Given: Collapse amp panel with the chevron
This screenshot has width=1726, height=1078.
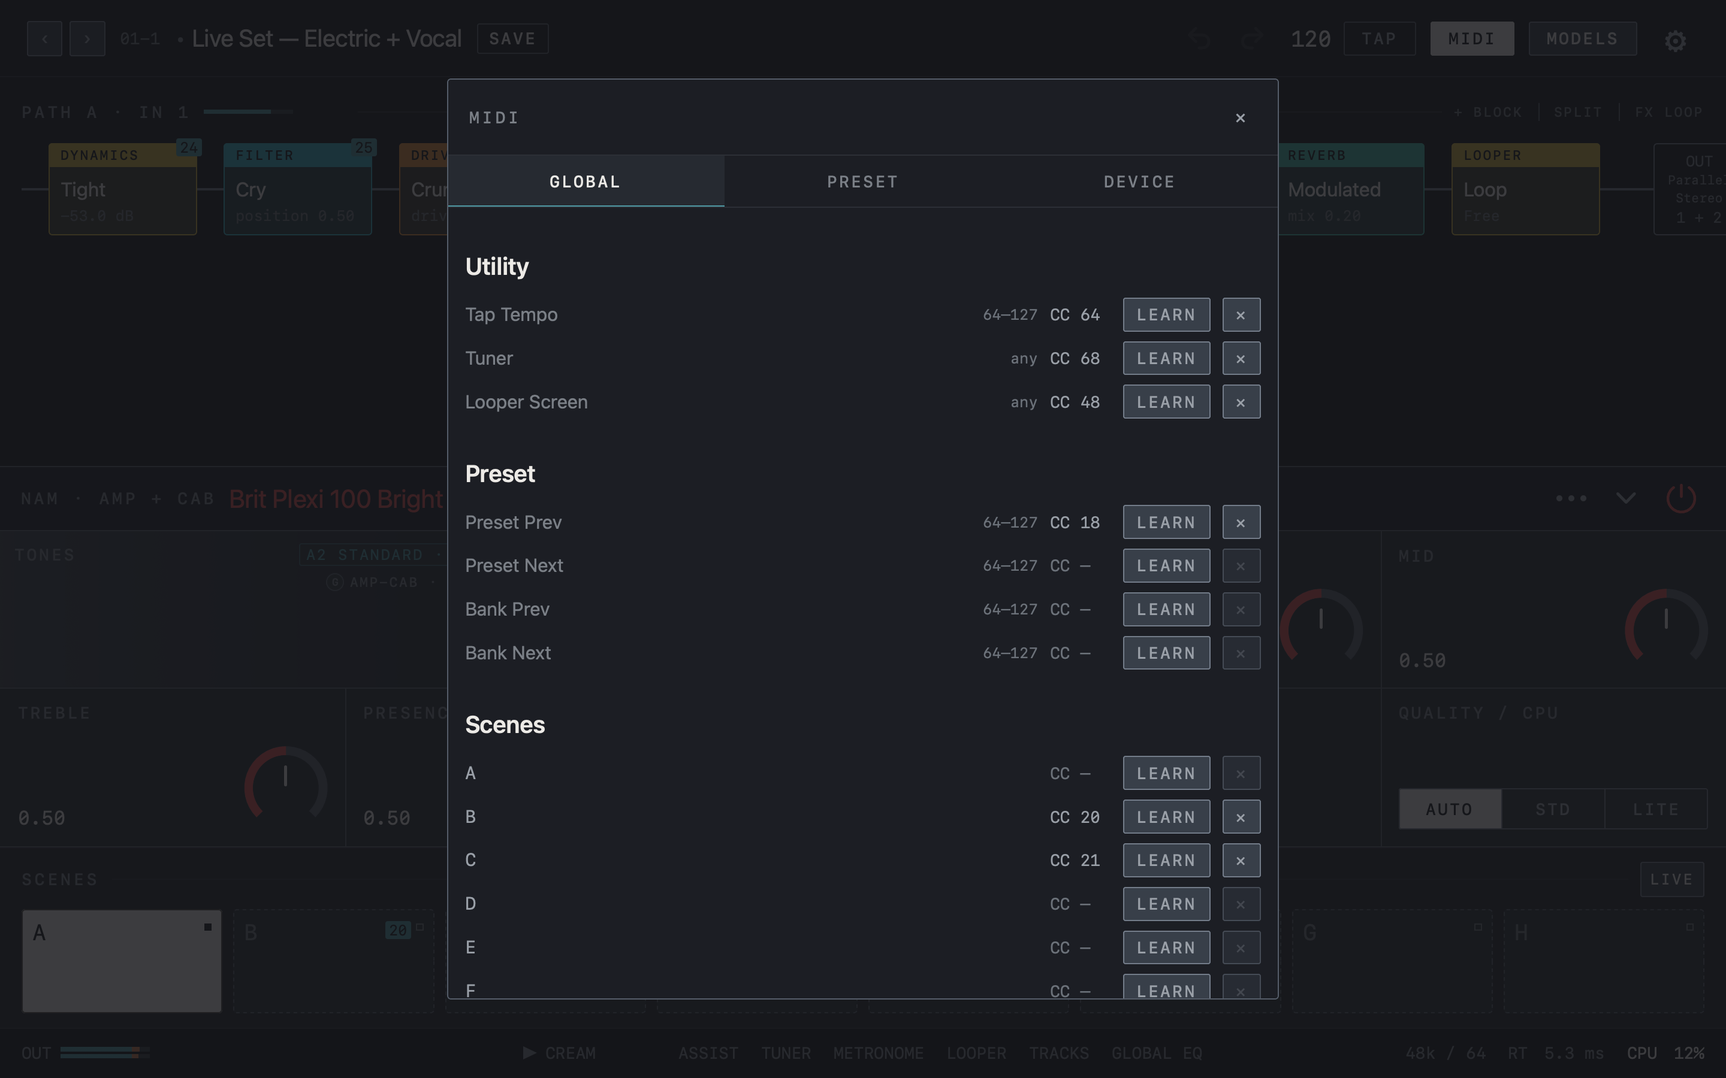Looking at the screenshot, I should [x=1625, y=498].
